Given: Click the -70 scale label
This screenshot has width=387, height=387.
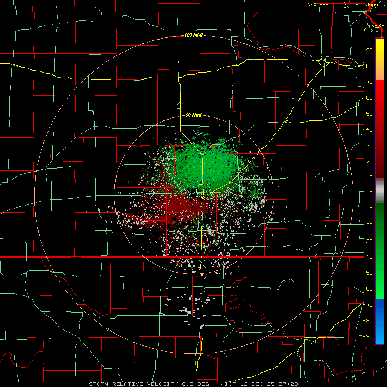Looking at the screenshot, I should pos(368,305).
